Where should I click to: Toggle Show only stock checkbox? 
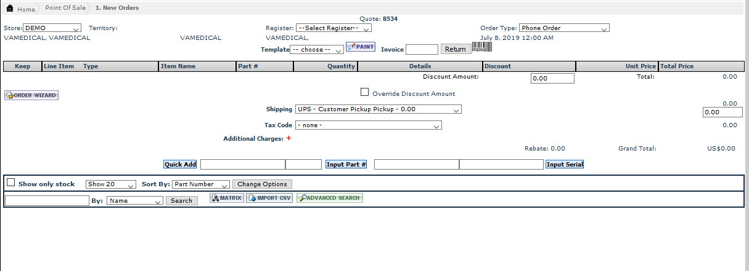click(10, 183)
